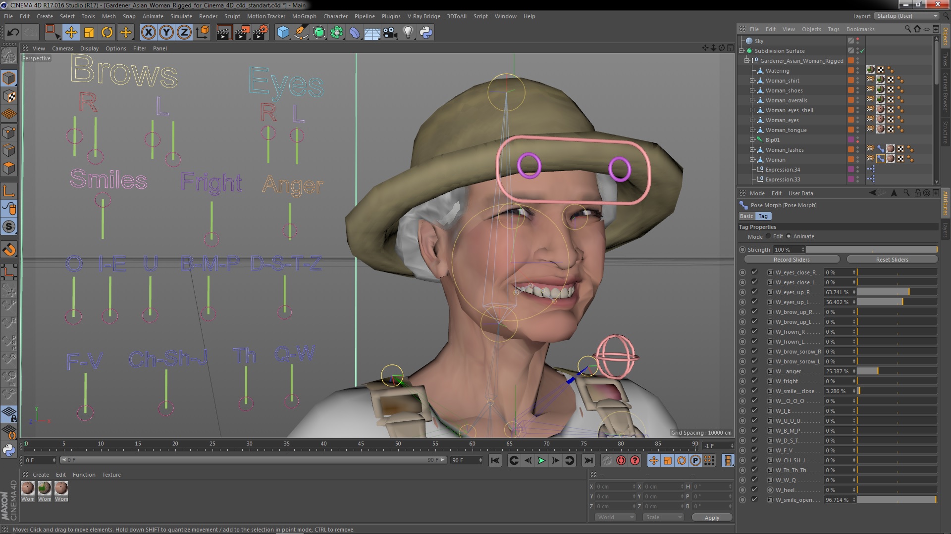The image size is (951, 534).
Task: Toggle W_smile_open checkmark
Action: (x=754, y=499)
